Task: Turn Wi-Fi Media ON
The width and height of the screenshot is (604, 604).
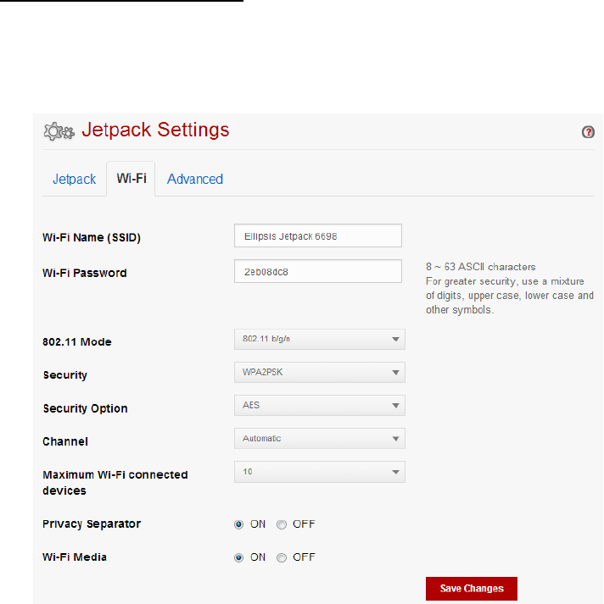Action: (238, 557)
